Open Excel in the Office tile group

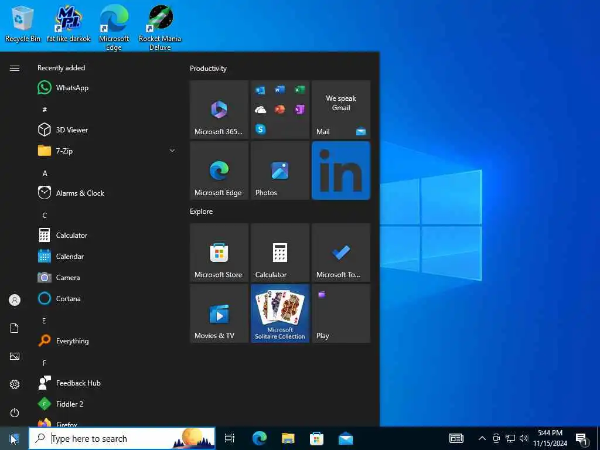click(299, 90)
